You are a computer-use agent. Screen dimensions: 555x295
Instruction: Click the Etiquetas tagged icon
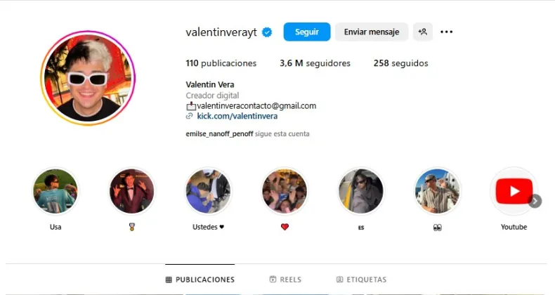coord(339,280)
